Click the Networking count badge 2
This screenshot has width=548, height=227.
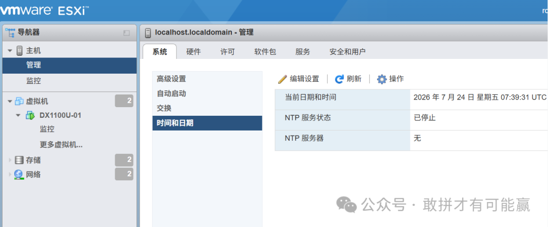pyautogui.click(x=124, y=174)
